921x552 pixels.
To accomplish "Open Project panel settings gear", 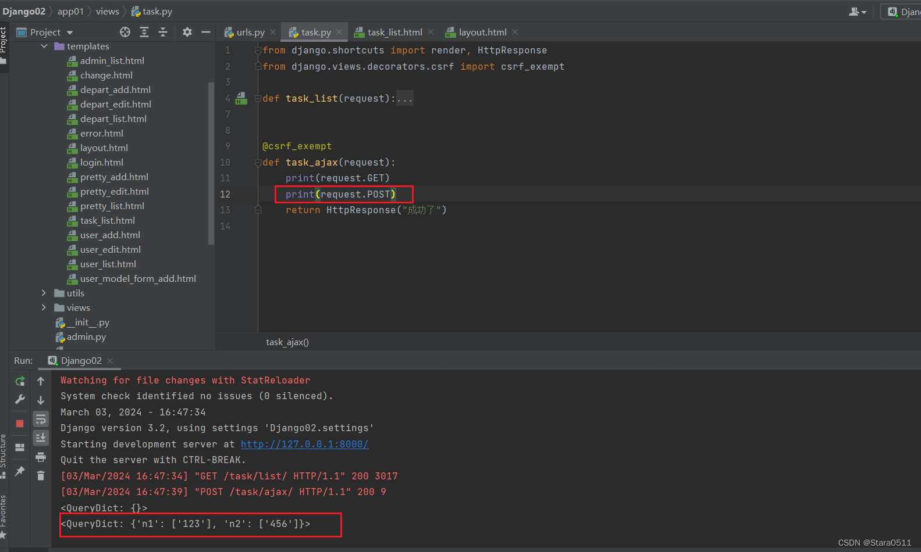I will point(187,32).
